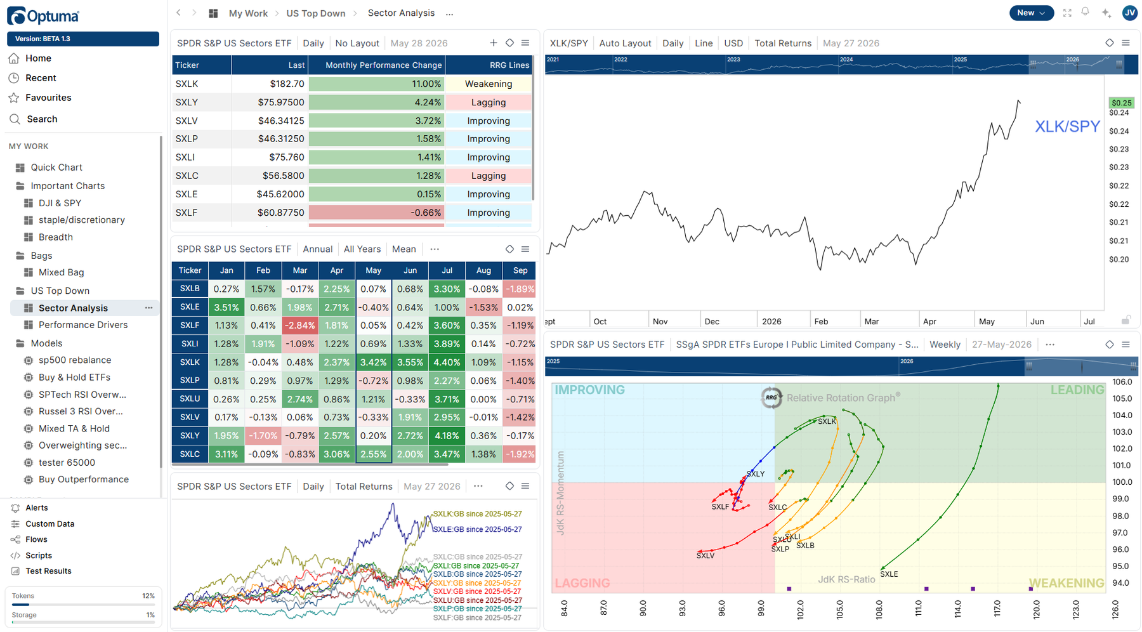Screen dimensions: 1142x632
Task: Sort by the RRG Lines column header
Action: [489, 65]
